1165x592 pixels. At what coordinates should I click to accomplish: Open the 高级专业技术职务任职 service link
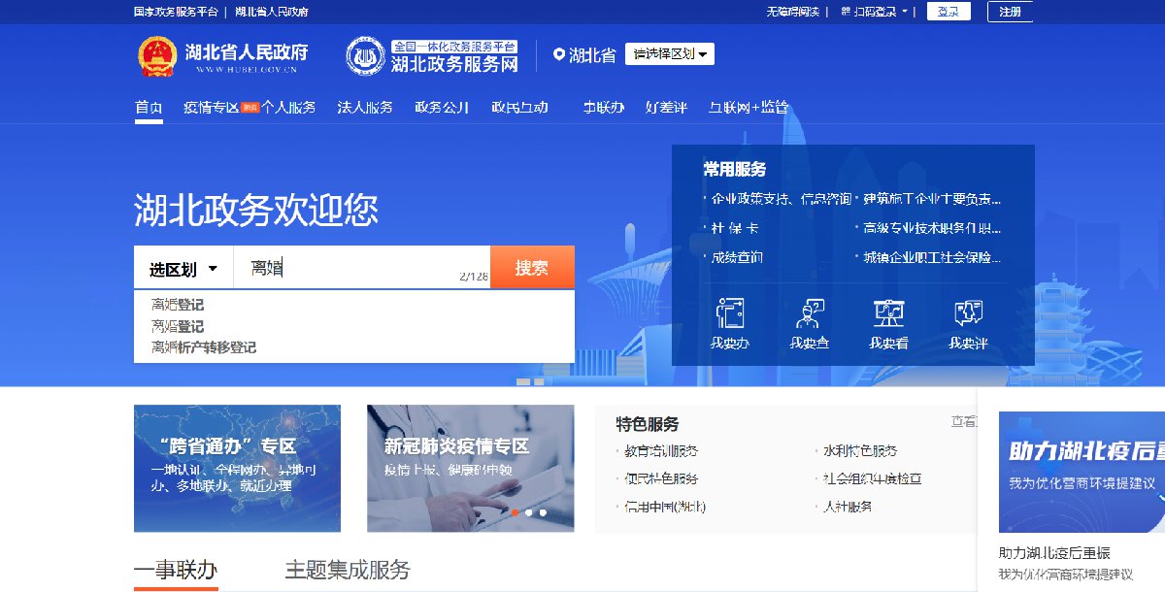[932, 228]
